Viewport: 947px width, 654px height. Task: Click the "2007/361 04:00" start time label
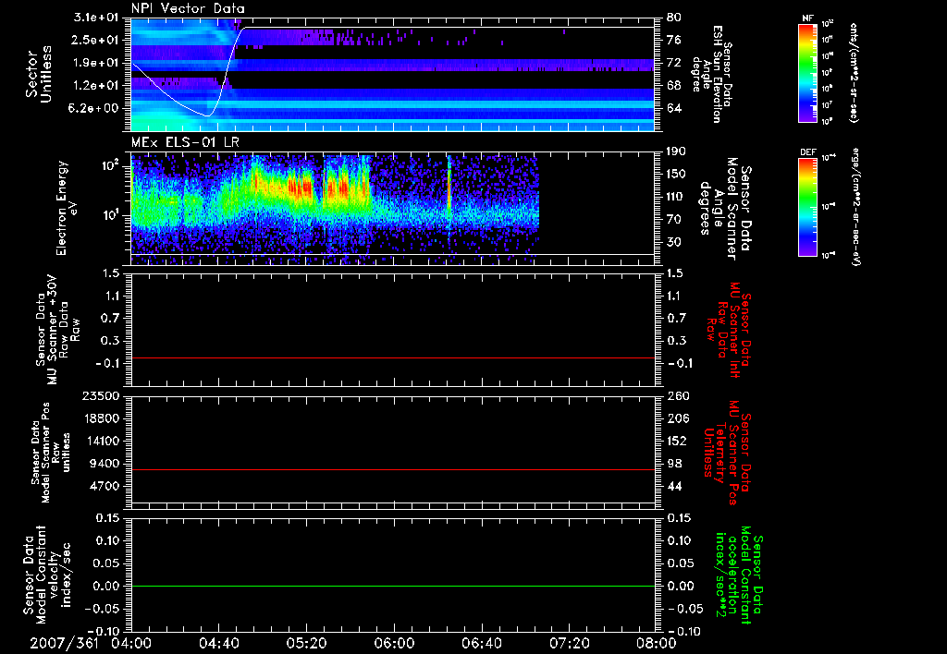coord(91,644)
